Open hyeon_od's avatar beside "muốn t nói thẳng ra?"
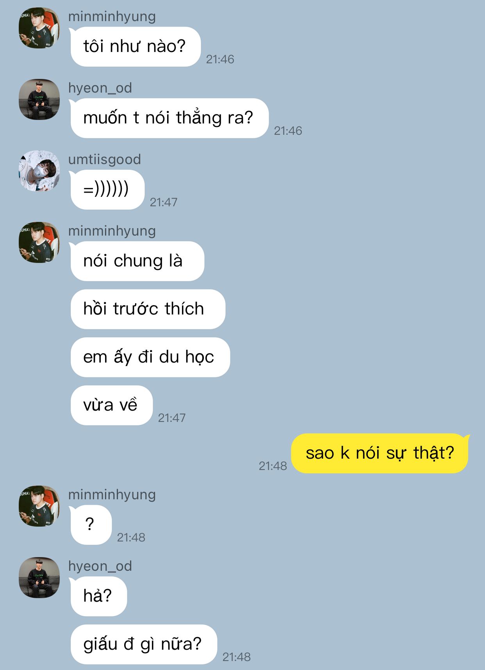485x670 pixels. [x=39, y=99]
